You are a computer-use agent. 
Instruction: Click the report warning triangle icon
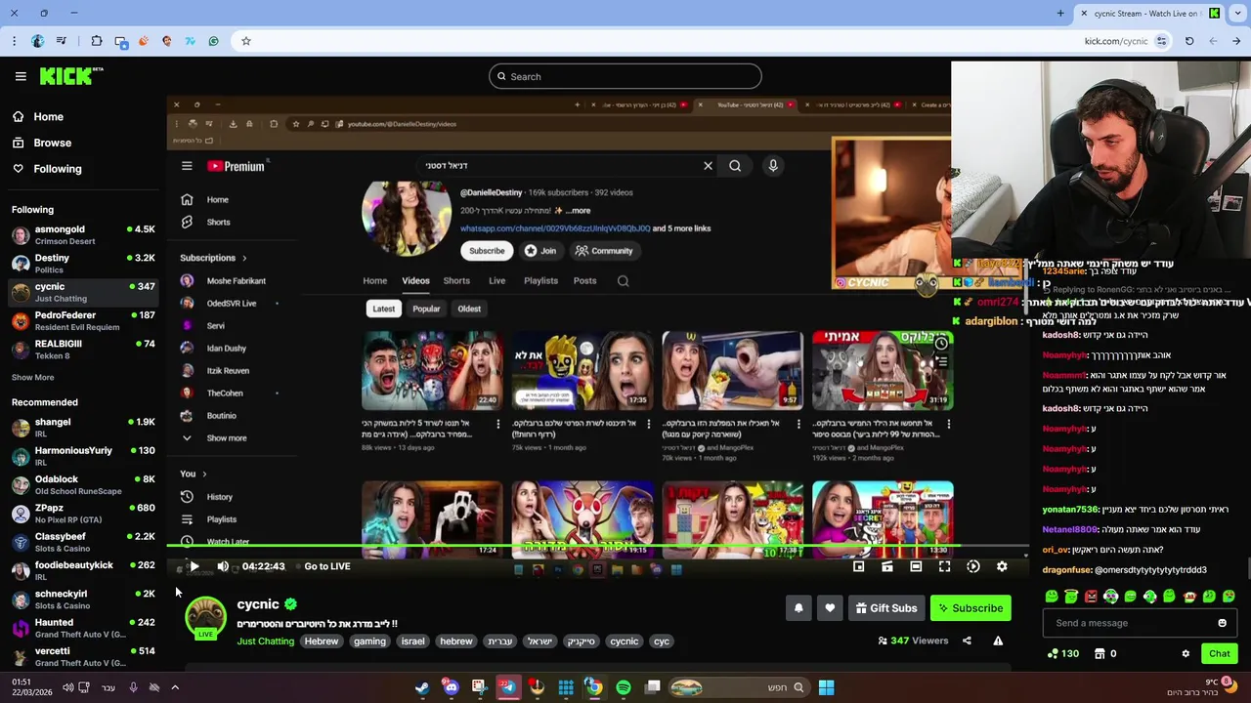click(998, 641)
